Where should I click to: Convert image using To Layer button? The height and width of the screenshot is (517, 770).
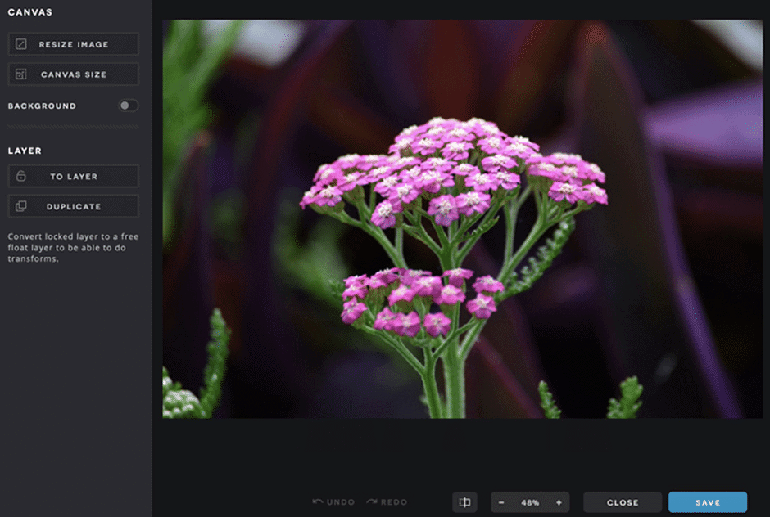73,177
